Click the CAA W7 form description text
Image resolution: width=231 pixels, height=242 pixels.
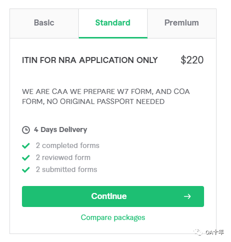coord(106,96)
